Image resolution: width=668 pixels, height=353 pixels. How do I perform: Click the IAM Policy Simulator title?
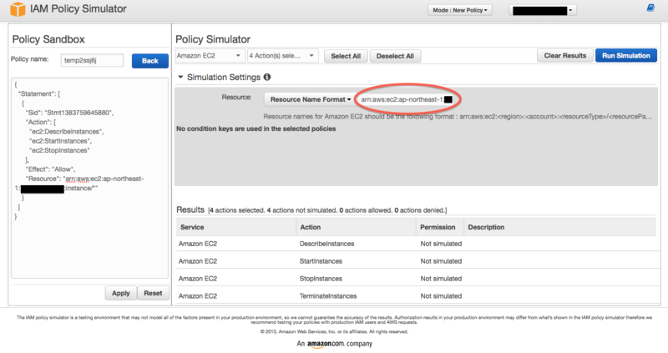78,9
